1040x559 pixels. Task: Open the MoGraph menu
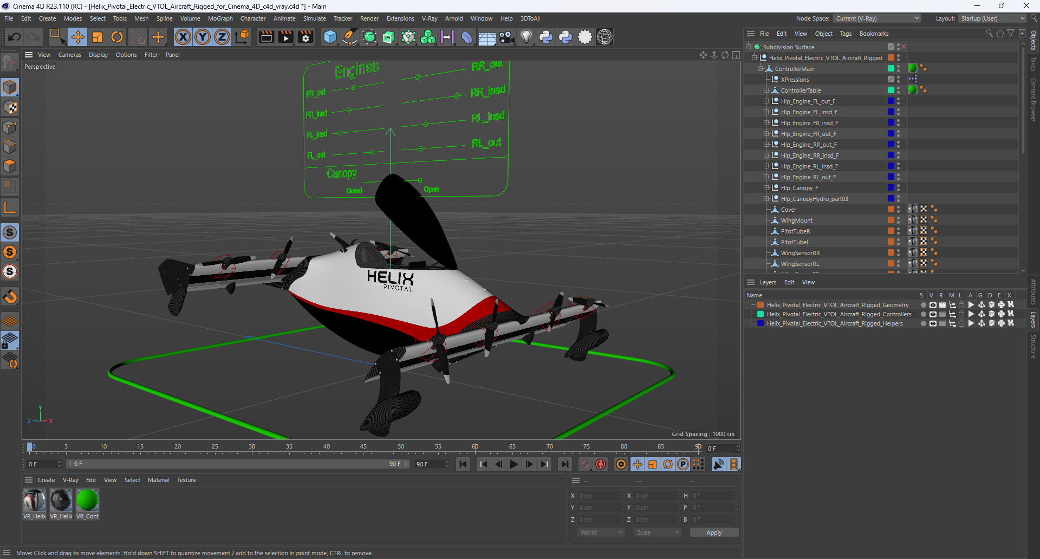click(220, 18)
